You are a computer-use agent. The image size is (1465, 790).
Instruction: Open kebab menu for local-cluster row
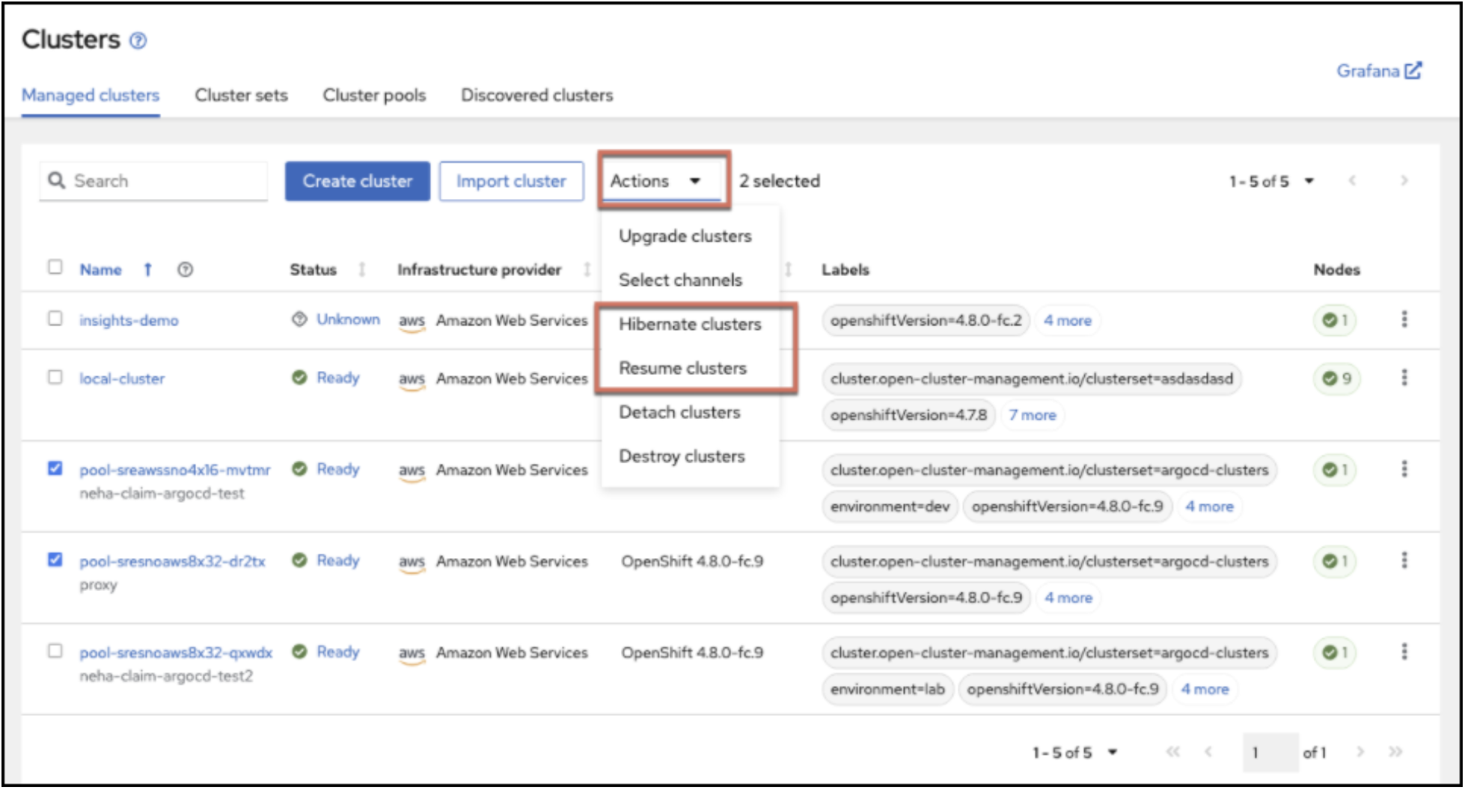[x=1404, y=379]
